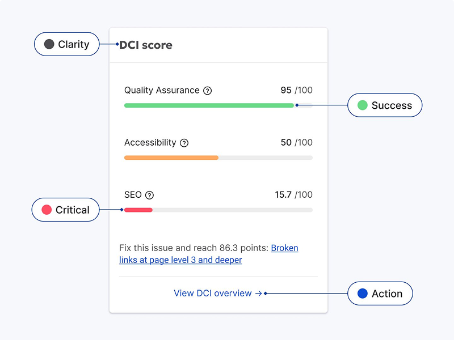This screenshot has width=454, height=340.
Task: Click the 15.7 SEO score value
Action: (x=284, y=194)
